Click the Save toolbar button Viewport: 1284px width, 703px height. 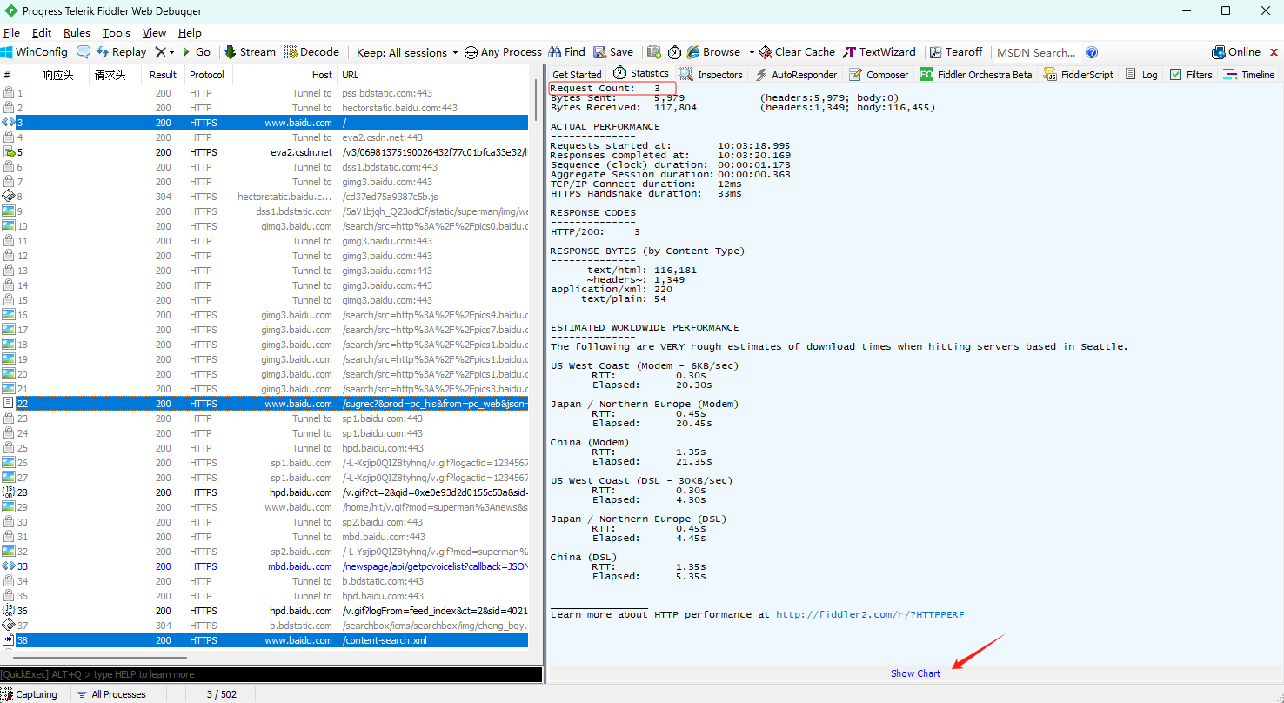click(x=613, y=52)
